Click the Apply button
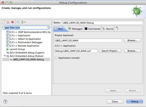The height and width of the screenshot is (107, 146). point(113,91)
